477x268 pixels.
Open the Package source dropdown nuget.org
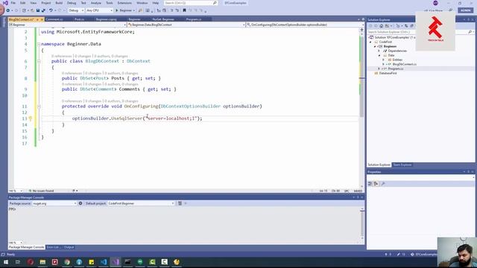coord(54,203)
